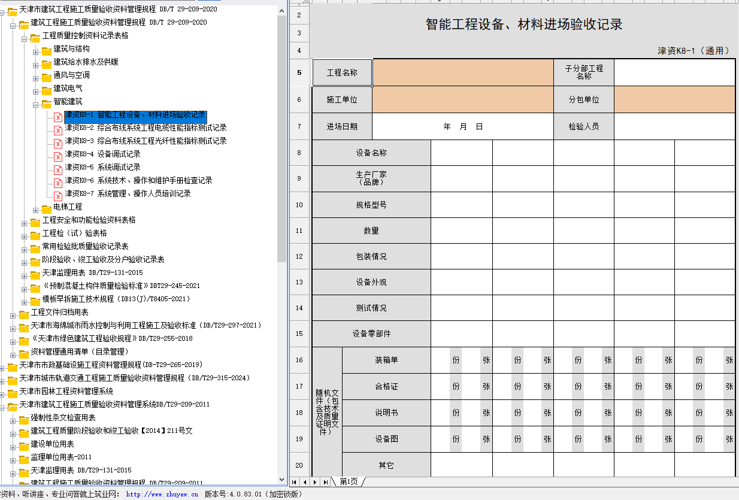Click the folder icon of 天津市园林工程资料管理系统
The width and height of the screenshot is (739, 500).
click(x=13, y=393)
